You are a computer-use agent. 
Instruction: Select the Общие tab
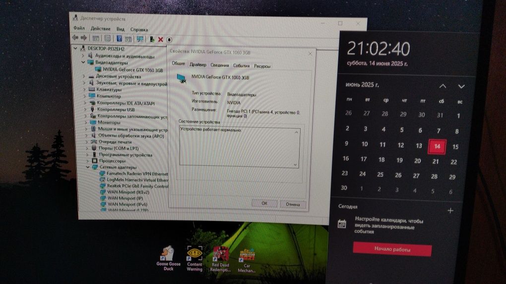click(178, 63)
